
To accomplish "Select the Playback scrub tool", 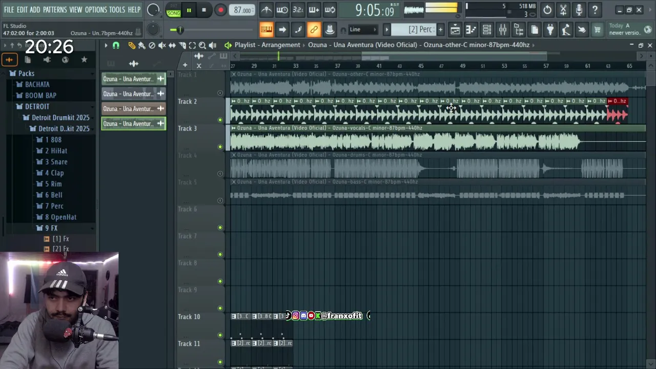I will (213, 45).
